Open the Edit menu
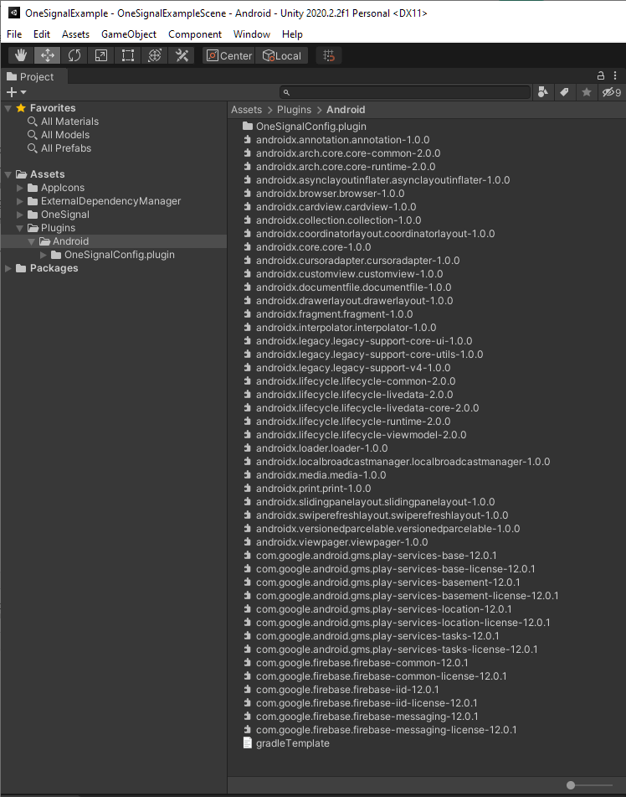The image size is (626, 797). pyautogui.click(x=42, y=34)
